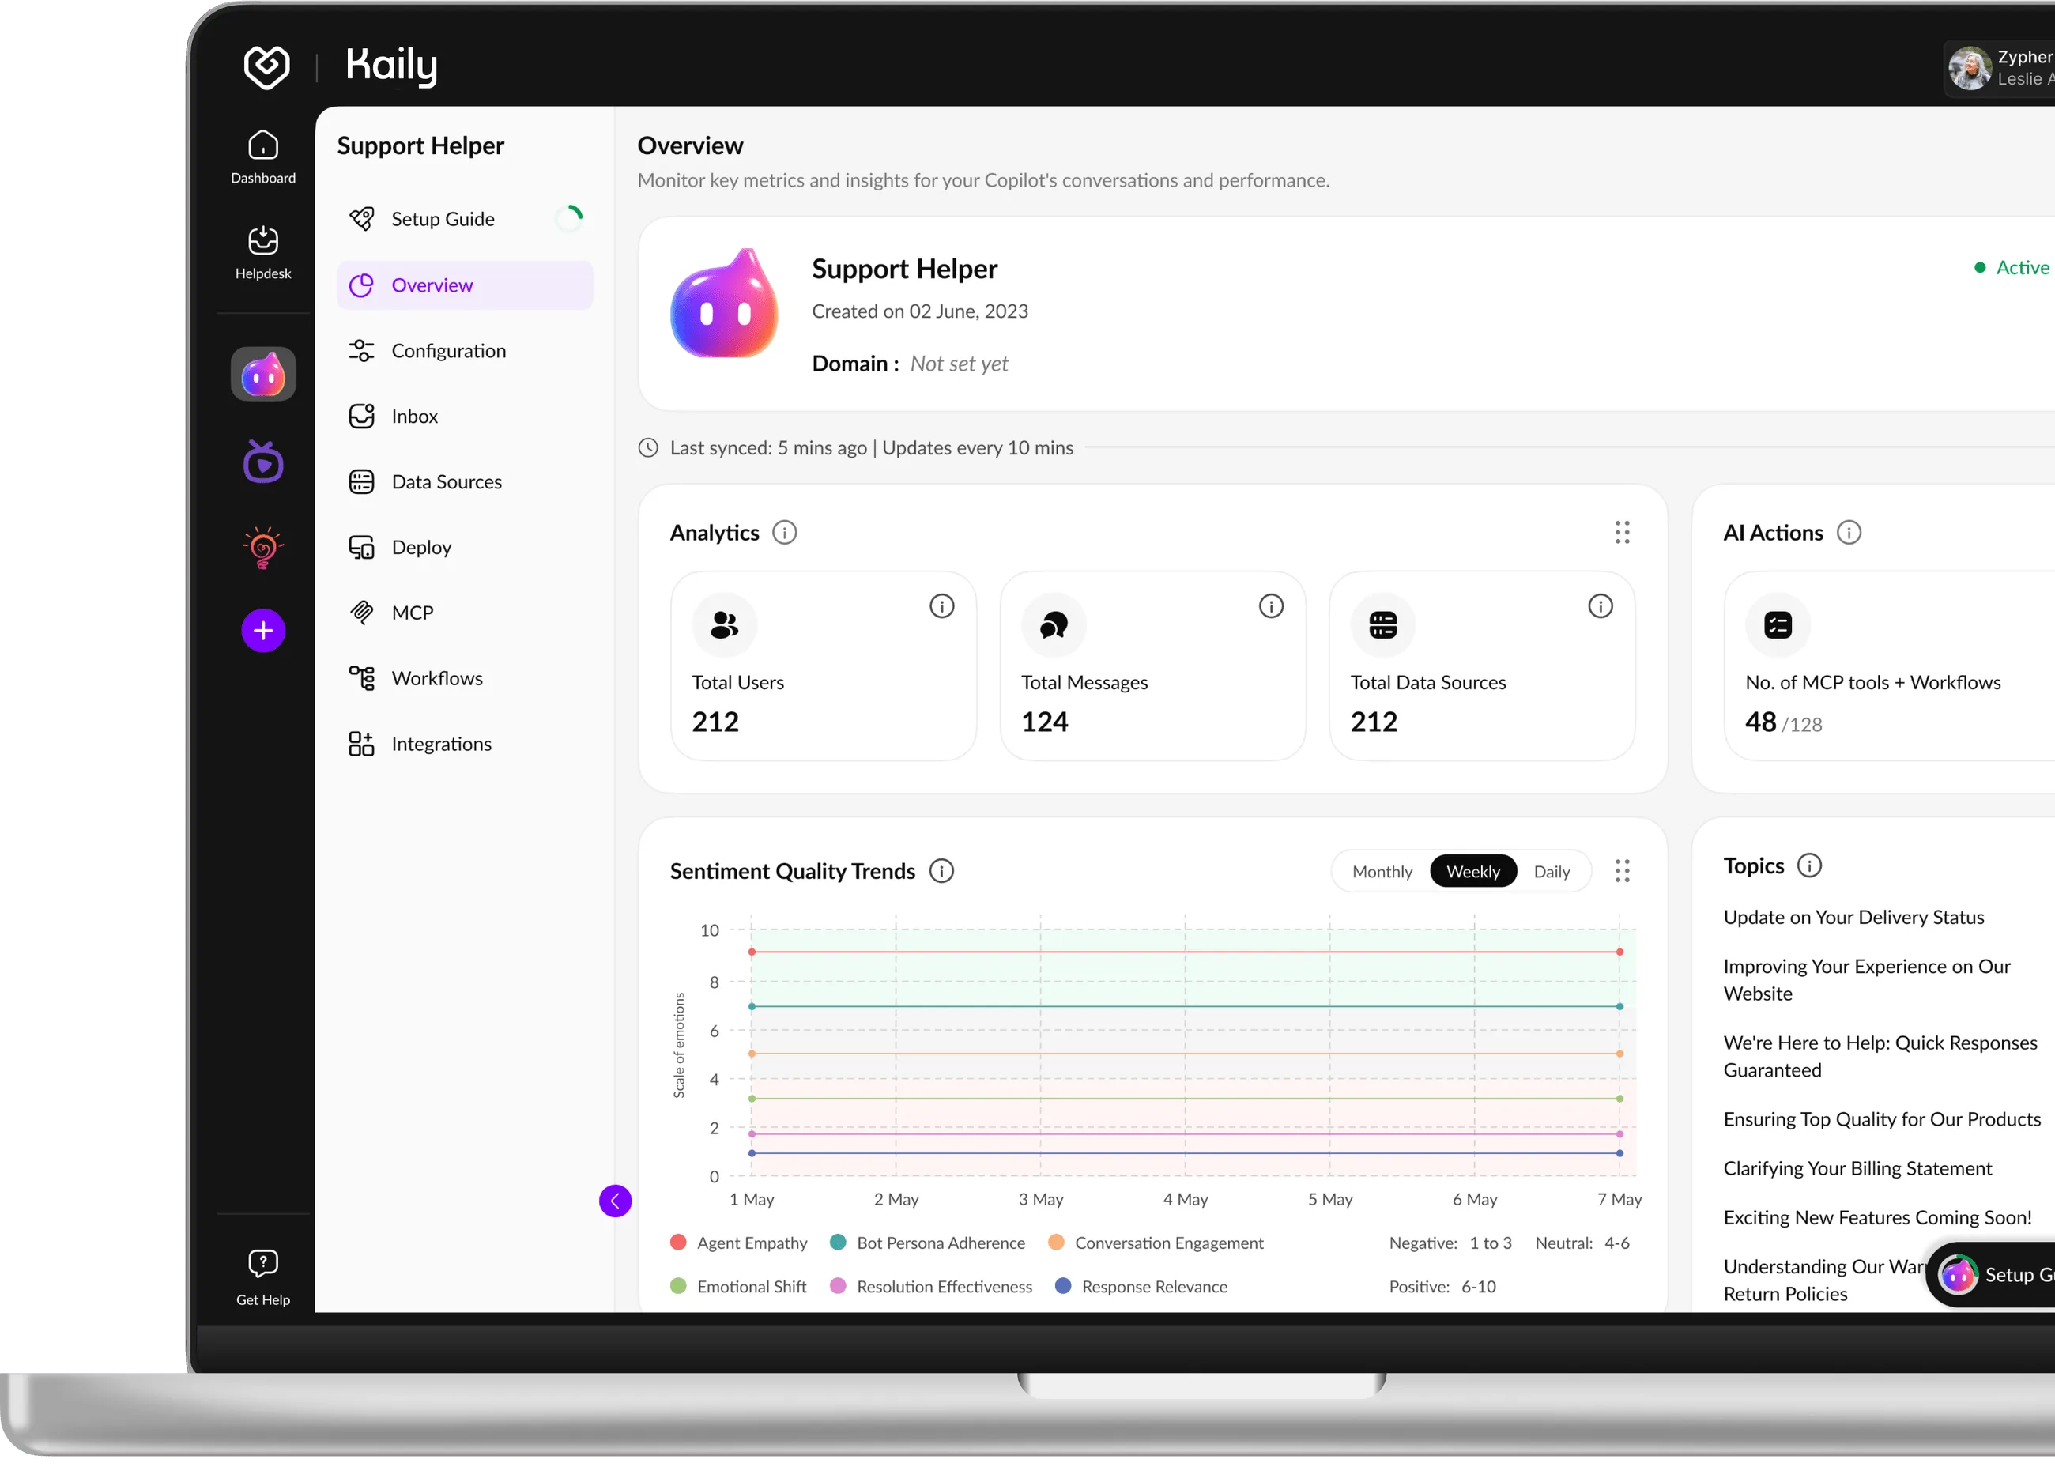Click the Get Help question icon
This screenshot has height=1467, width=2055.
click(x=263, y=1263)
